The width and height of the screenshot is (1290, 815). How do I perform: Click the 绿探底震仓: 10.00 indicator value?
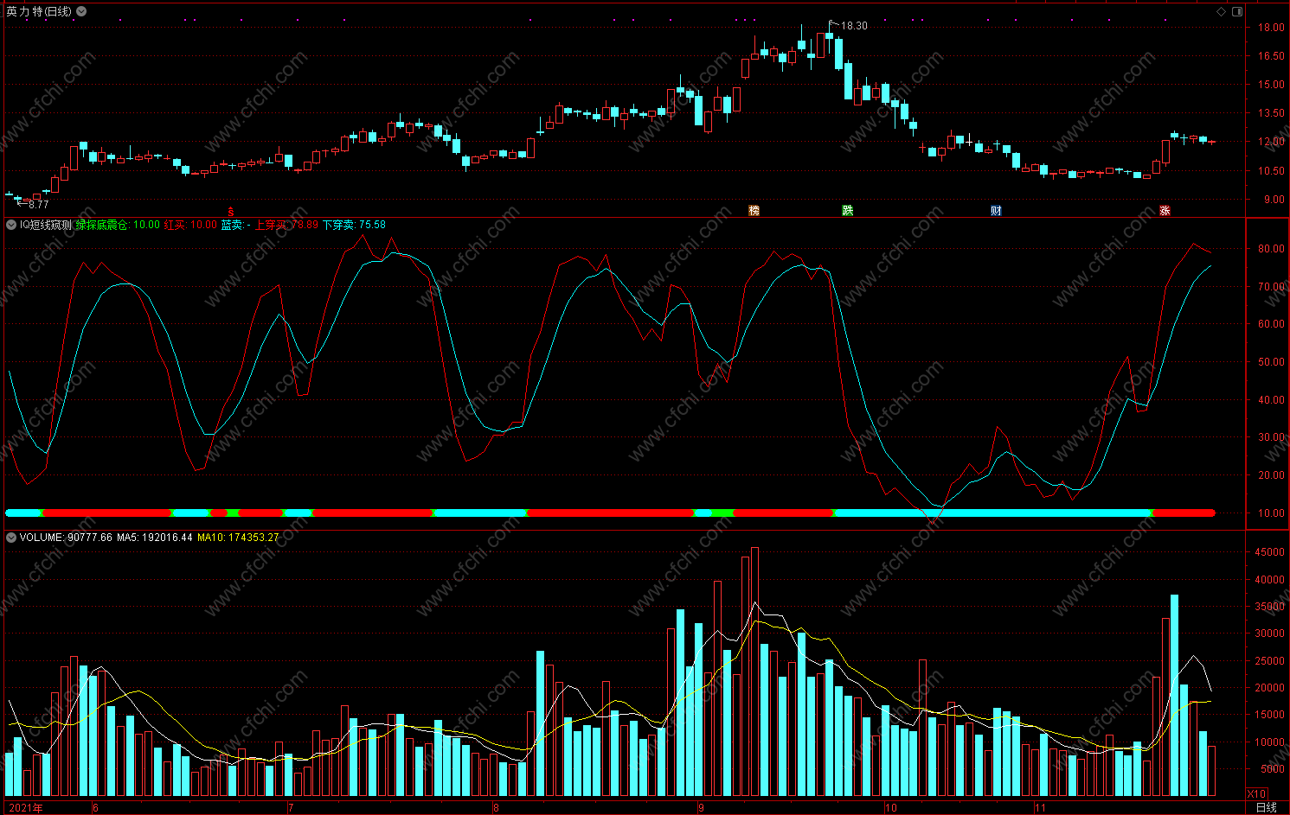click(118, 225)
